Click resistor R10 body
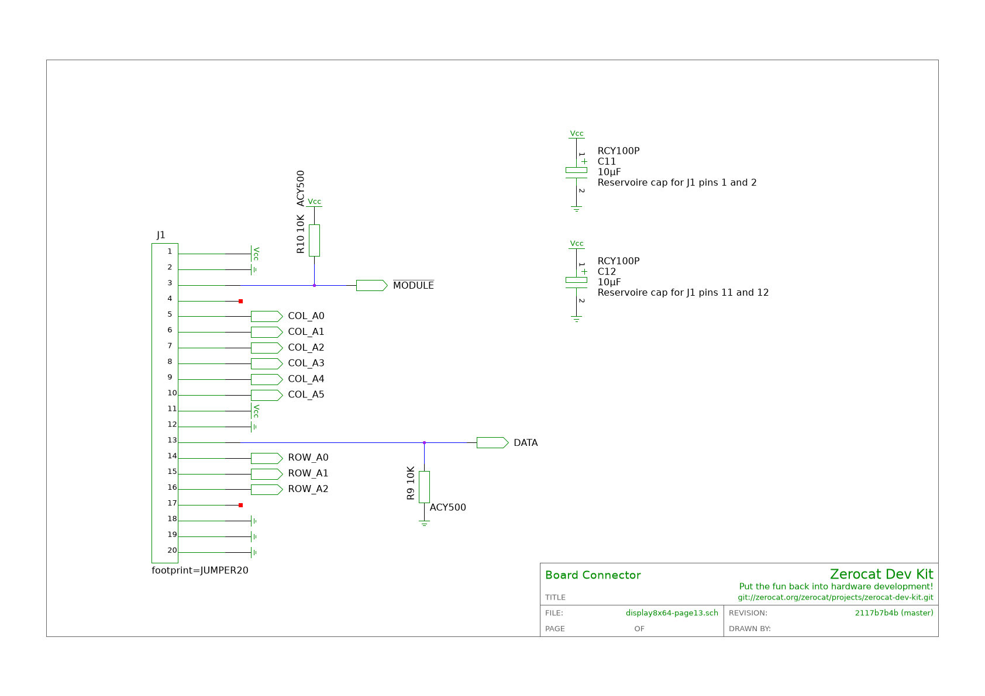 point(314,240)
